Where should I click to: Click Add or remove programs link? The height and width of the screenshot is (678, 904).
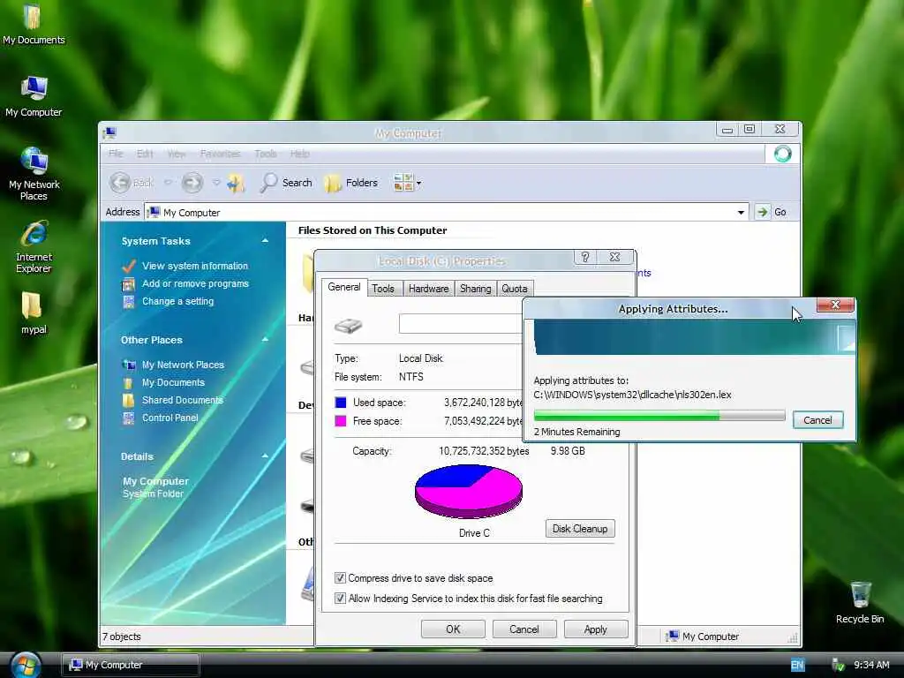195,283
